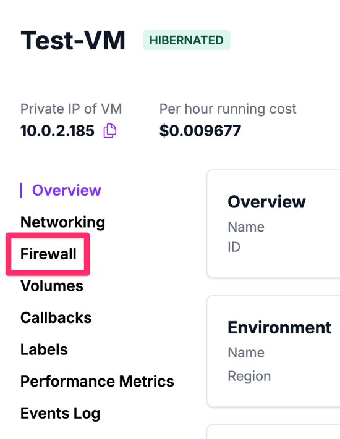Click the ID field in Overview card
This screenshot has width=340, height=439.
point(234,247)
